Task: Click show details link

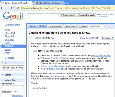Action: coord(86,38)
